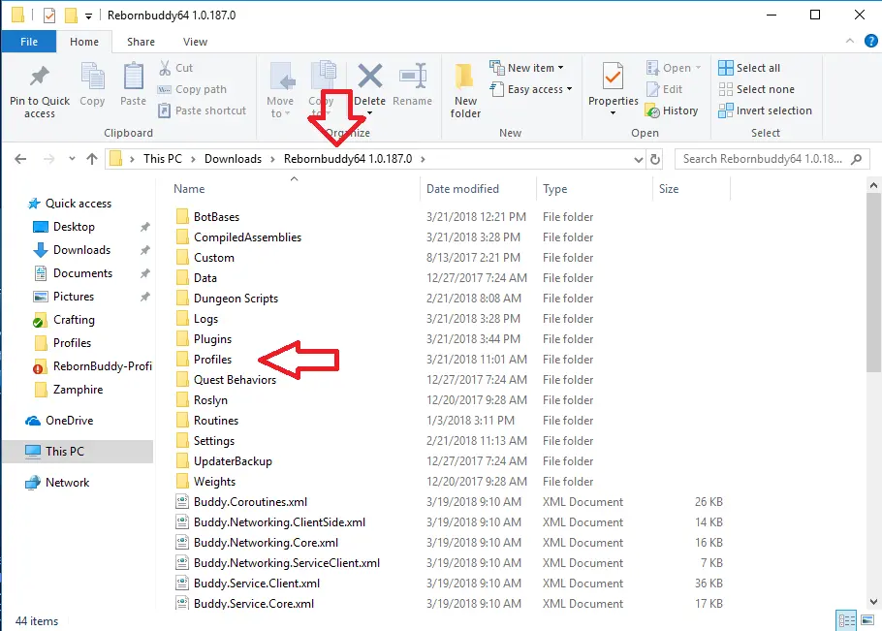882x631 pixels.
Task: Click Pin to Quick access icon
Action: [x=40, y=77]
